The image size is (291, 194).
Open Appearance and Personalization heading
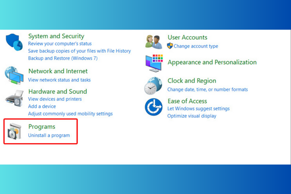(x=212, y=62)
